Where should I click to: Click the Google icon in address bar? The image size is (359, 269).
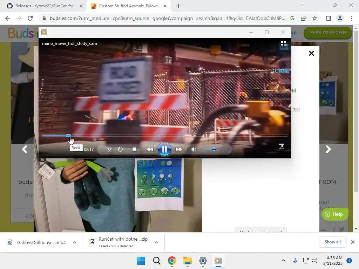[x=292, y=18]
